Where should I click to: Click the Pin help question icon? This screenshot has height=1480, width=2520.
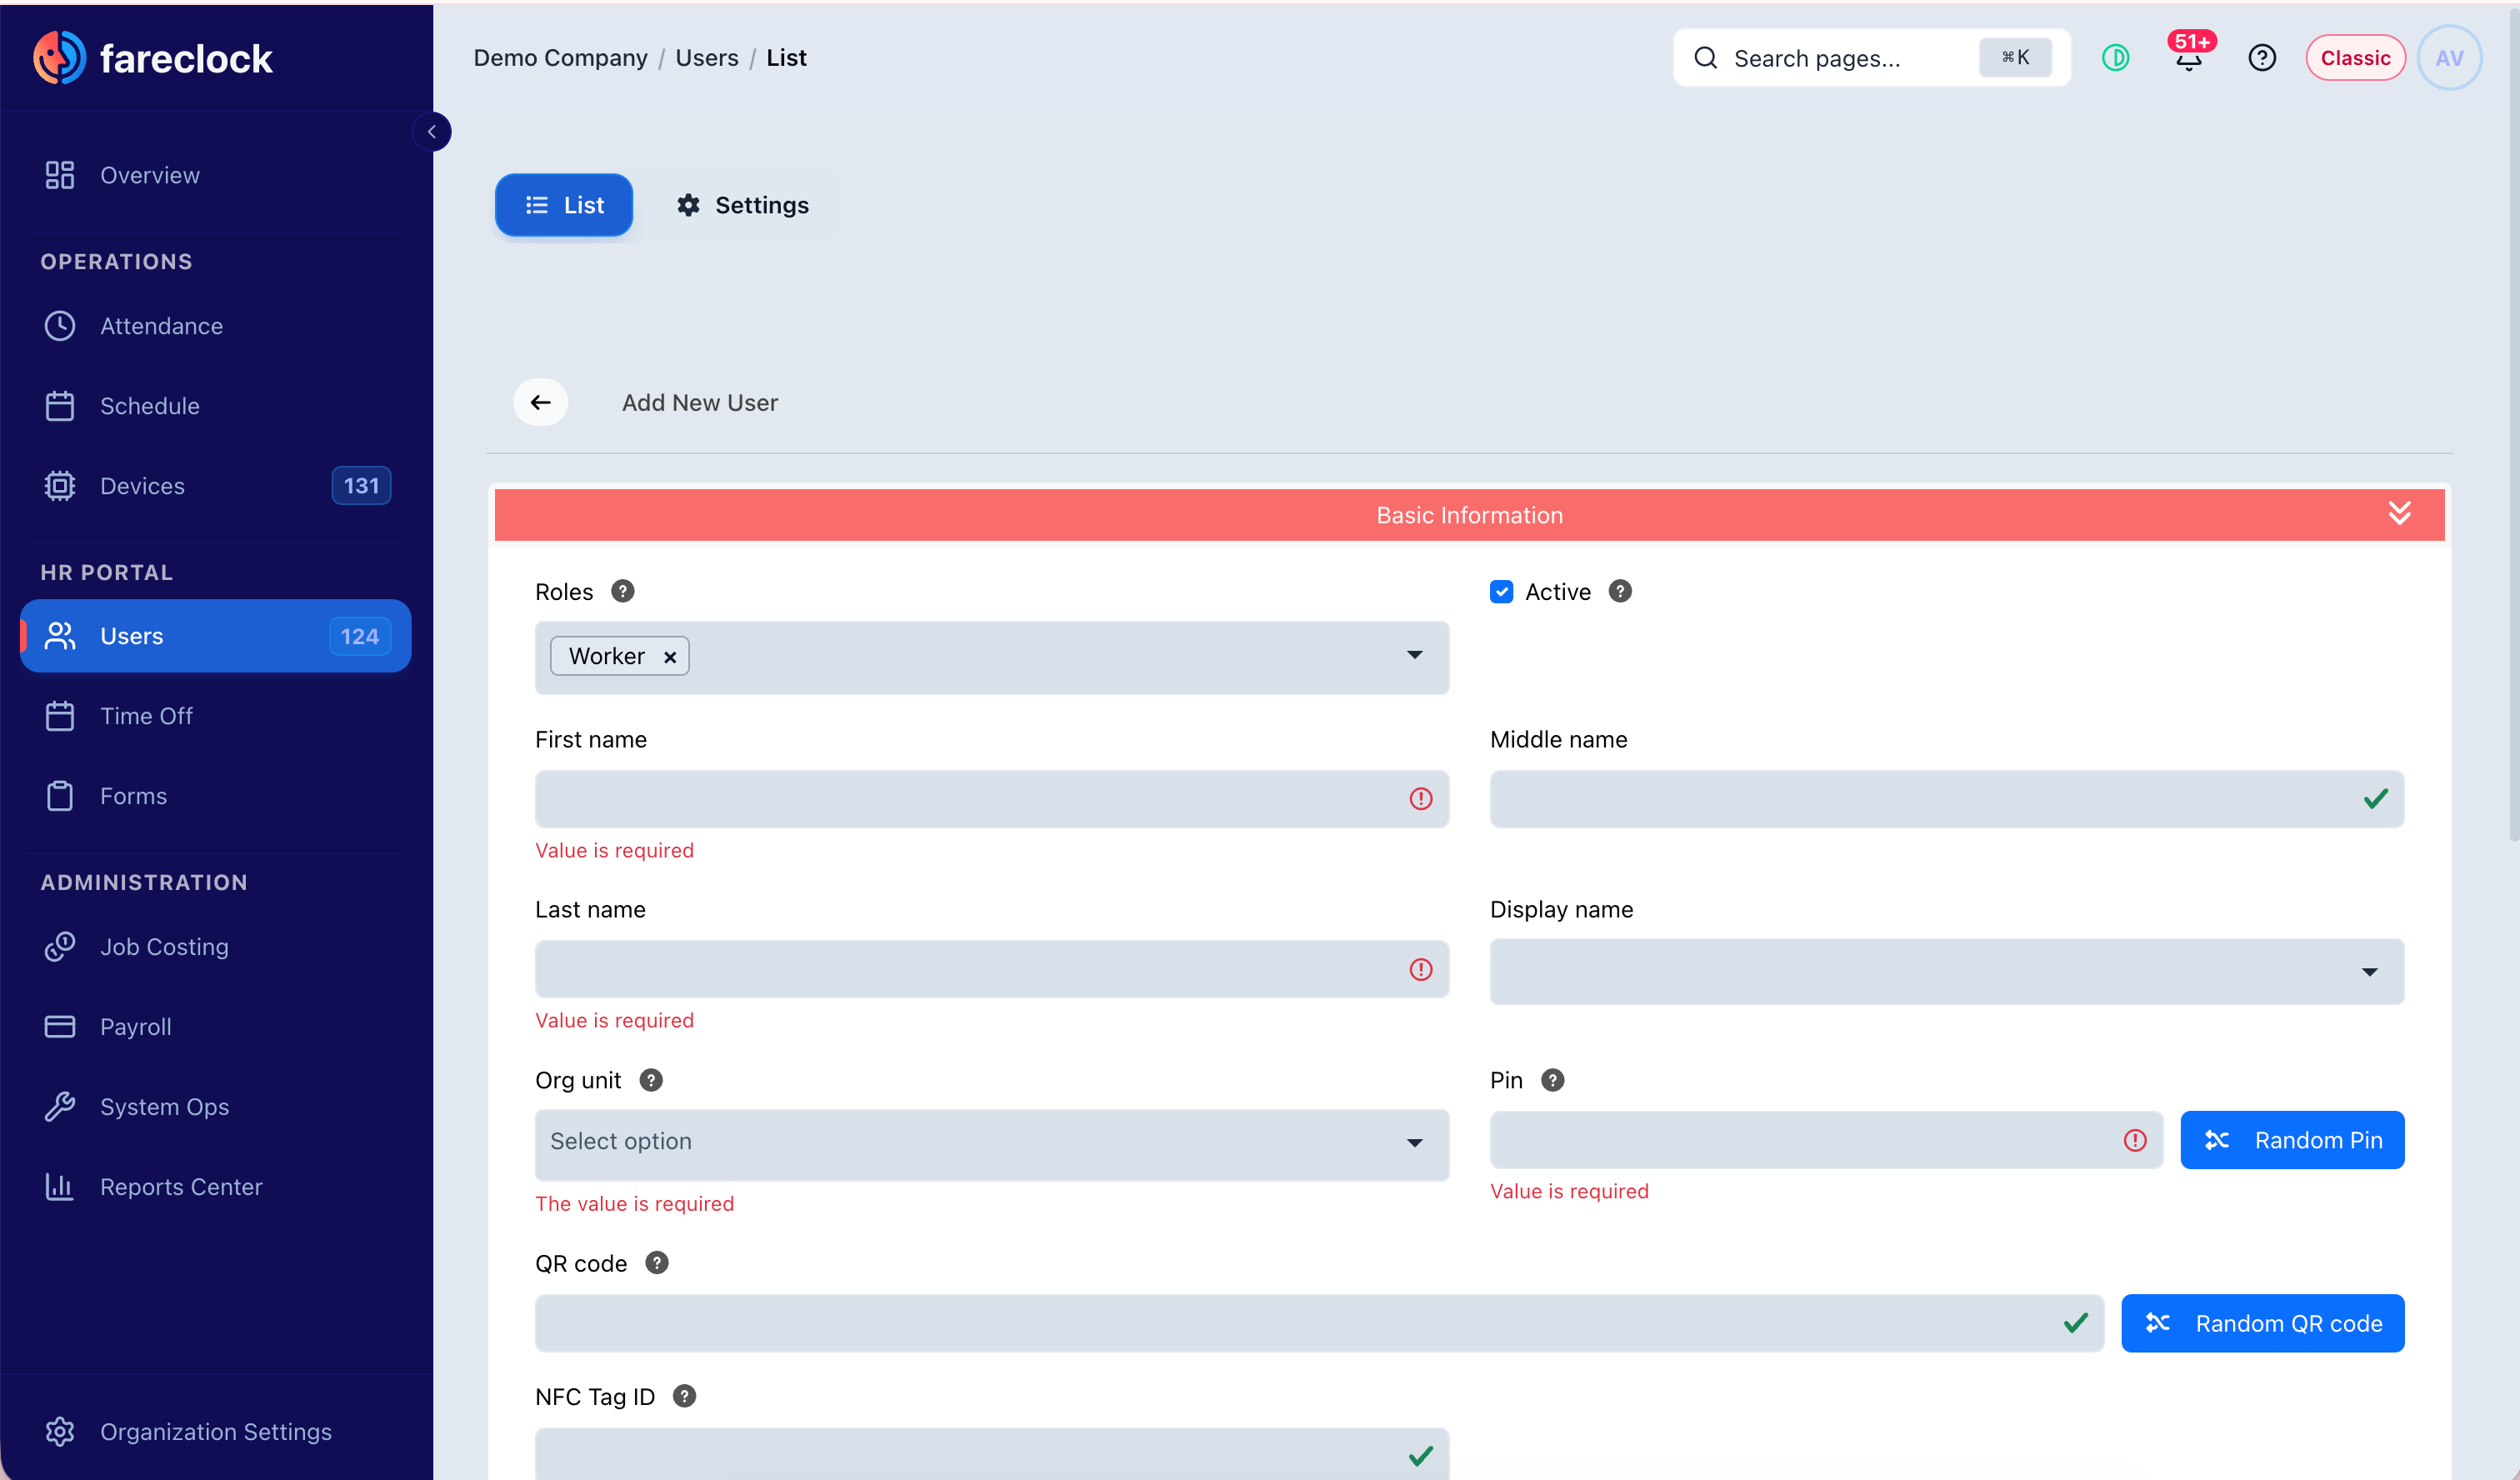1552,1080
